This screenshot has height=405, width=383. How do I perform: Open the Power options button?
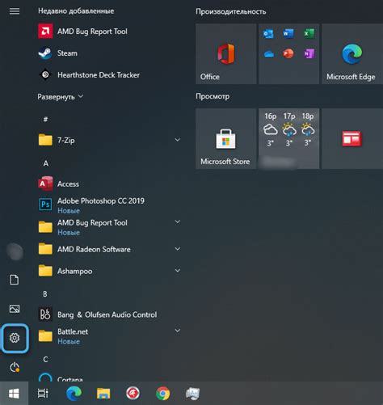(15, 367)
